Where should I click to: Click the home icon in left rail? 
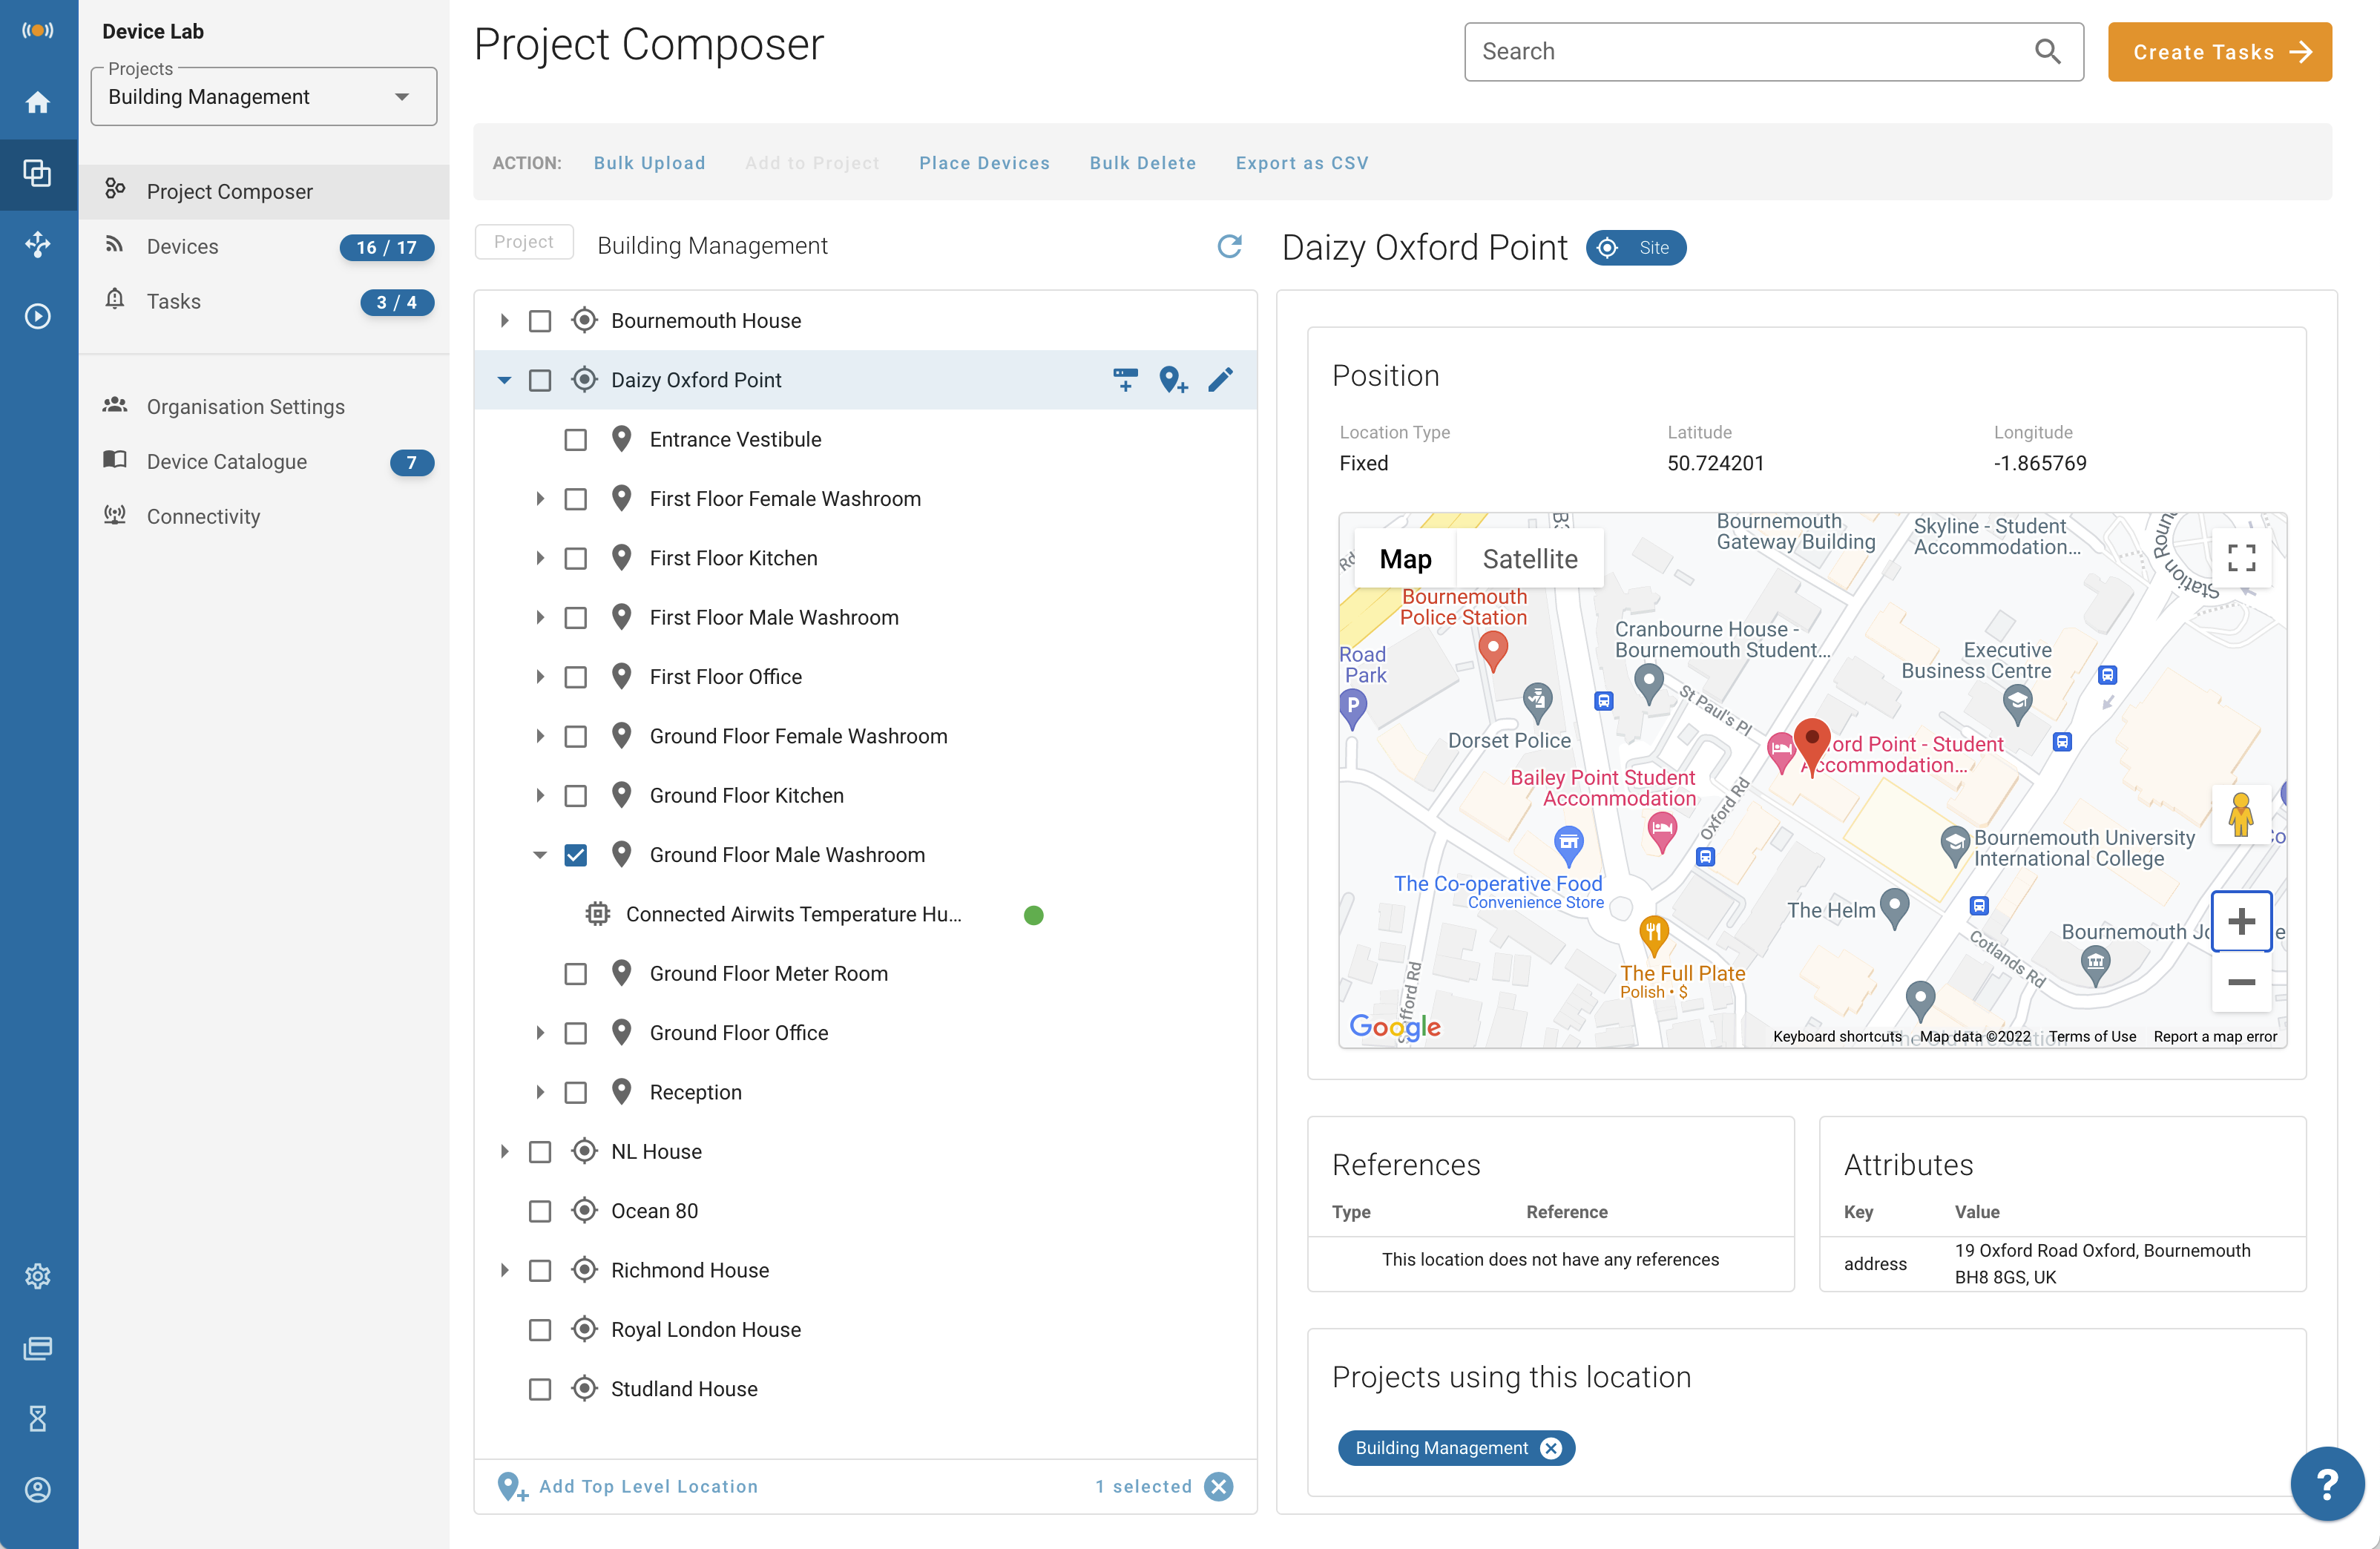coord(38,102)
